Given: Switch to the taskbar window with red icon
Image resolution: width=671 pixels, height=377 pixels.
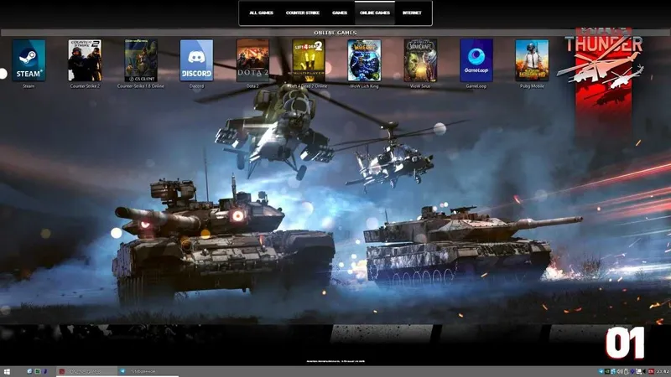Looking at the screenshot, I should 86,371.
